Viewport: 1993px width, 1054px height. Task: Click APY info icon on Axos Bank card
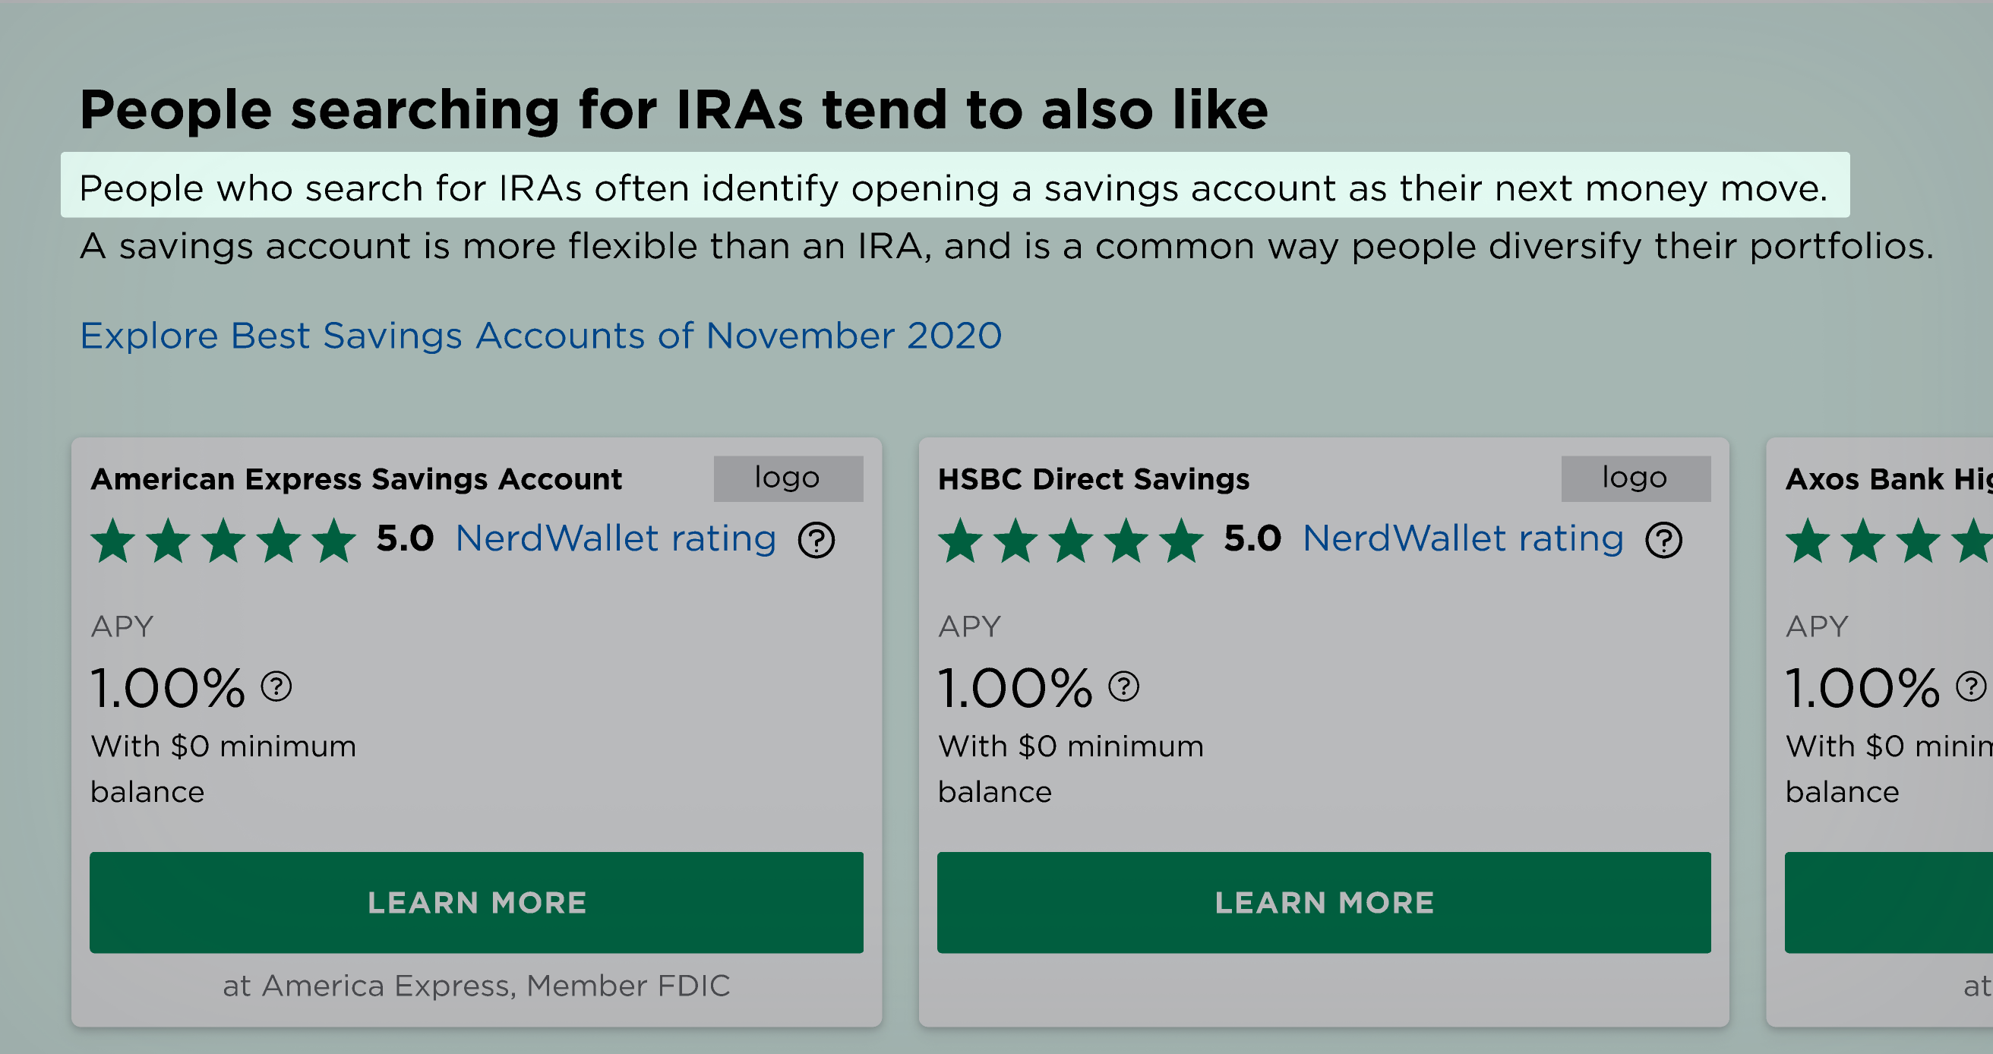pos(1969,686)
